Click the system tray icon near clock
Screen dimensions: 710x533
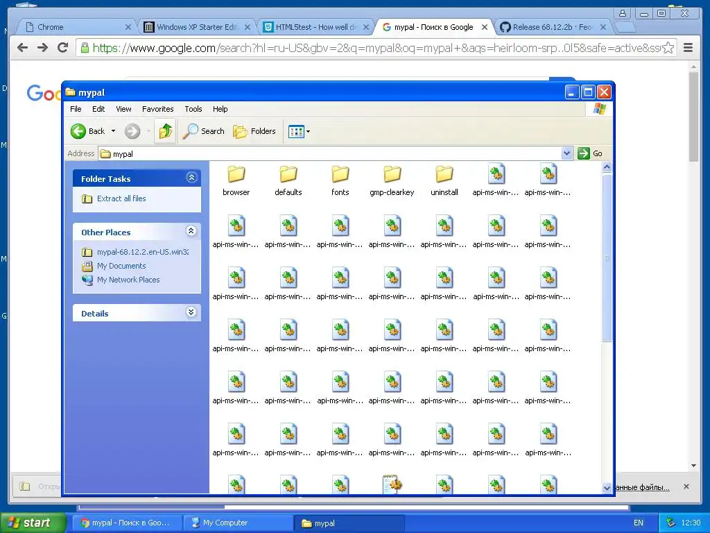point(671,523)
